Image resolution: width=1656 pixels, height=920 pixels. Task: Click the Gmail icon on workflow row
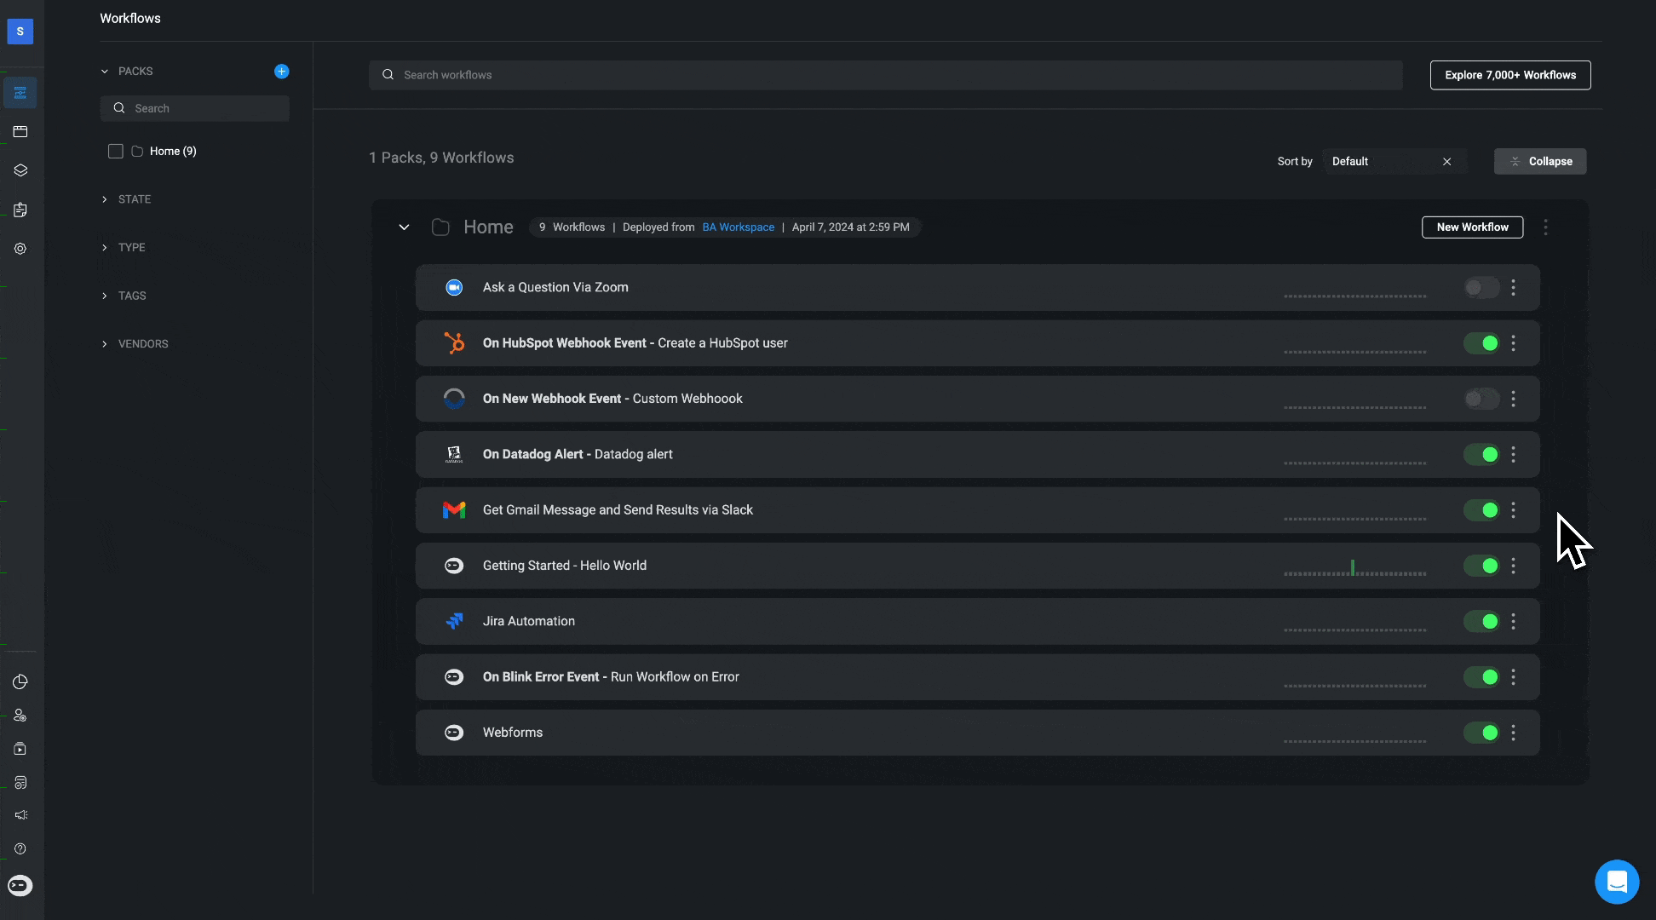[x=454, y=510]
